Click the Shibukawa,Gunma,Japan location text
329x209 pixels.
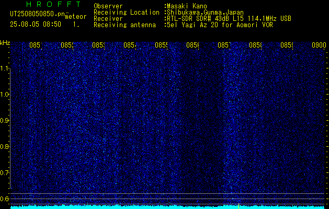[x=205, y=13]
